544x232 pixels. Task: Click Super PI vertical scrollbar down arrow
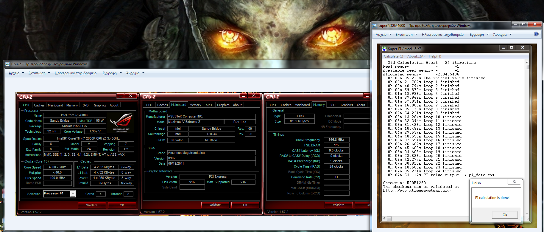[527, 214]
